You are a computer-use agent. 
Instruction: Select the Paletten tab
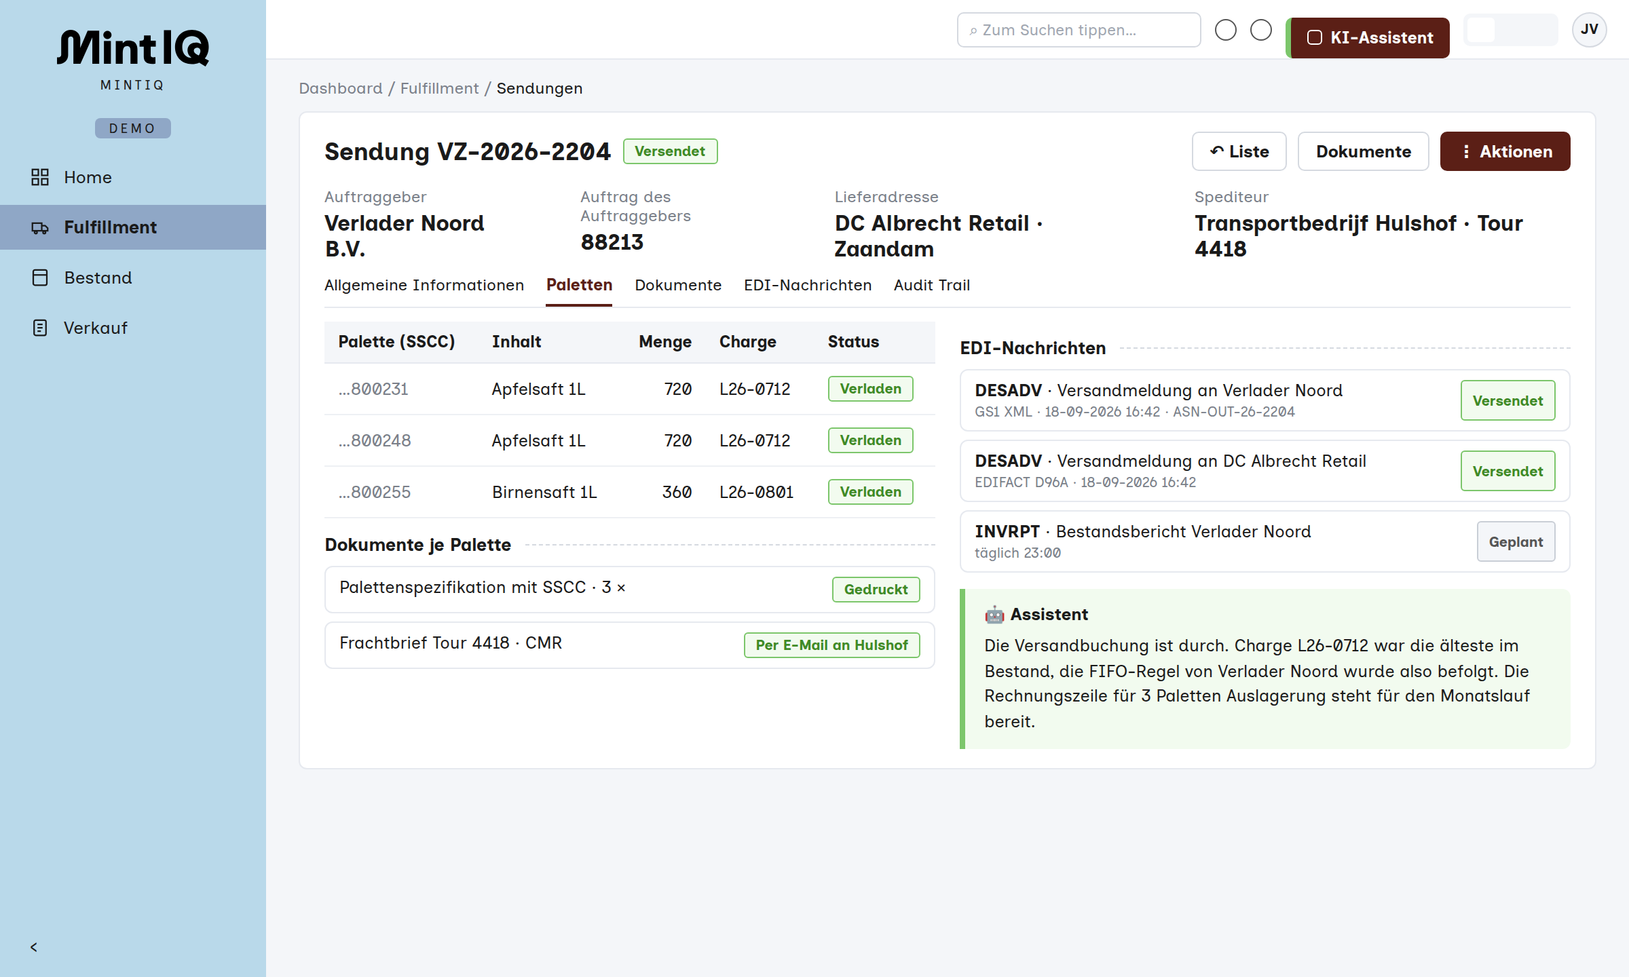click(x=579, y=285)
